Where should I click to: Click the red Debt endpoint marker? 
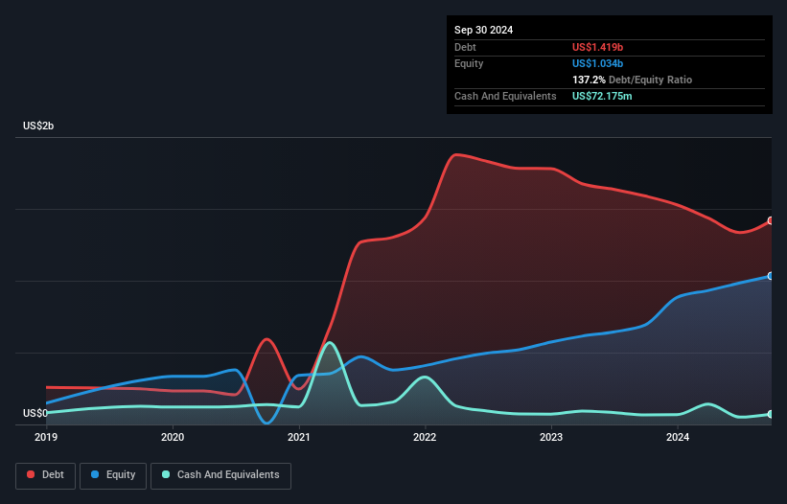click(771, 220)
